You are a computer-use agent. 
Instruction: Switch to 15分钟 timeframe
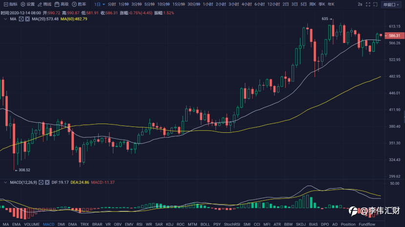point(178,4)
